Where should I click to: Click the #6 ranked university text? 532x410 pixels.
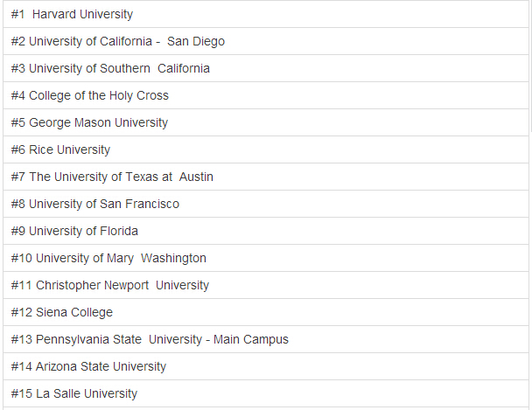click(x=60, y=149)
